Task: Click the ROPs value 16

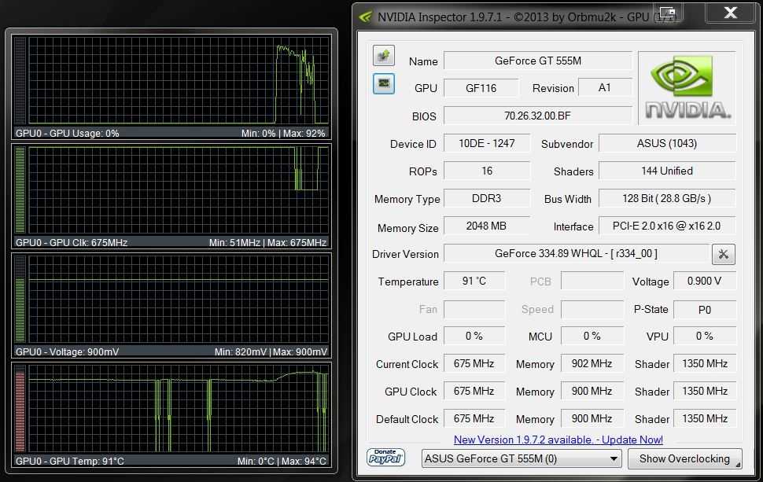Action: [487, 171]
